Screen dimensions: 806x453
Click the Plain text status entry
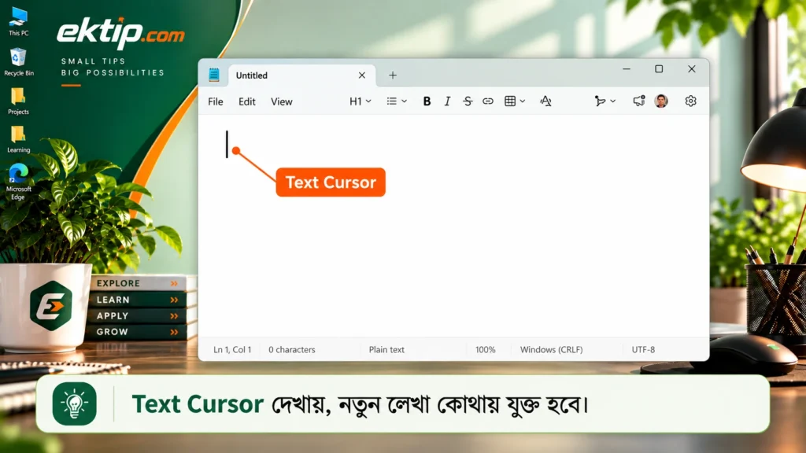click(386, 350)
